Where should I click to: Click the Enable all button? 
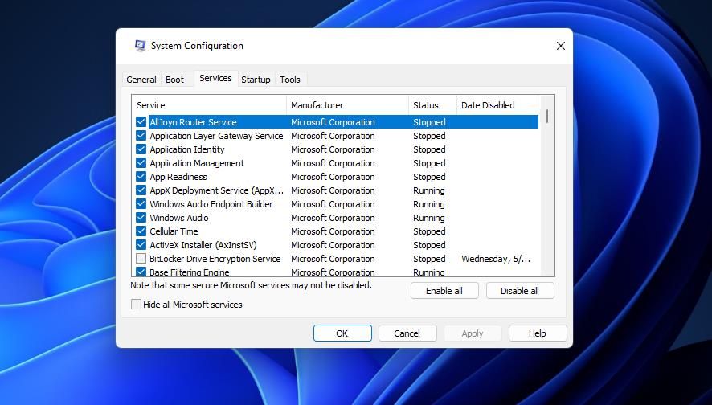[444, 291]
